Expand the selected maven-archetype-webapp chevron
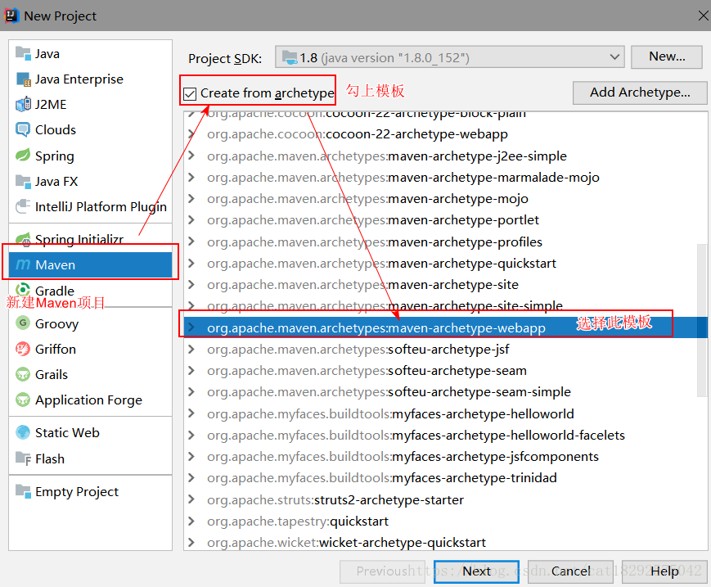This screenshot has width=711, height=587. (x=191, y=327)
